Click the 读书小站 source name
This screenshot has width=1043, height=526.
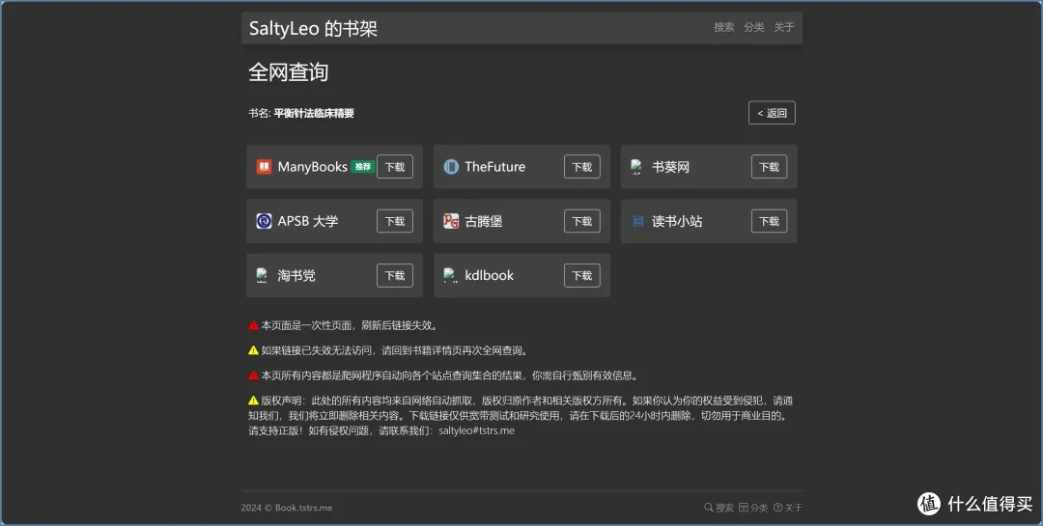[x=677, y=221]
